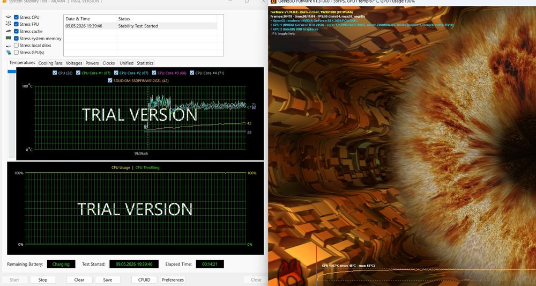
Task: Switch to the Powers tab
Action: (x=92, y=63)
